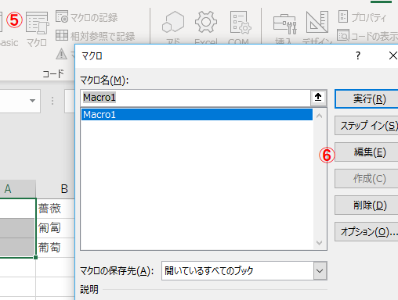Click the macro list scroll-down arrow
Viewport: 398px width, 300px height.
[x=319, y=243]
